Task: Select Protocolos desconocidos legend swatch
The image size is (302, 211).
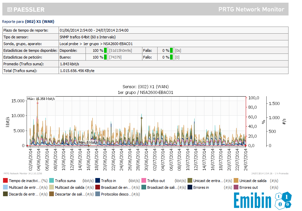Action: coord(98,194)
